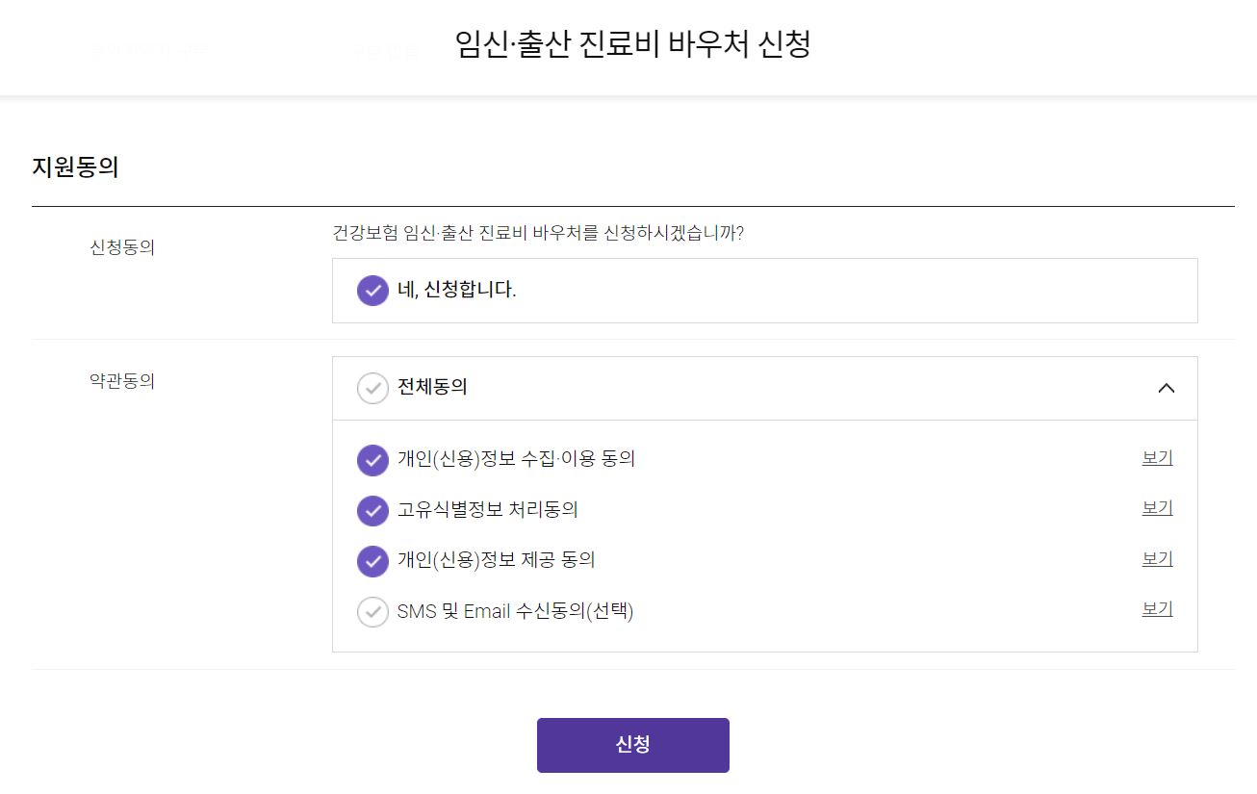Open 보기 for SMS 및 Email 수신동의

click(x=1156, y=608)
